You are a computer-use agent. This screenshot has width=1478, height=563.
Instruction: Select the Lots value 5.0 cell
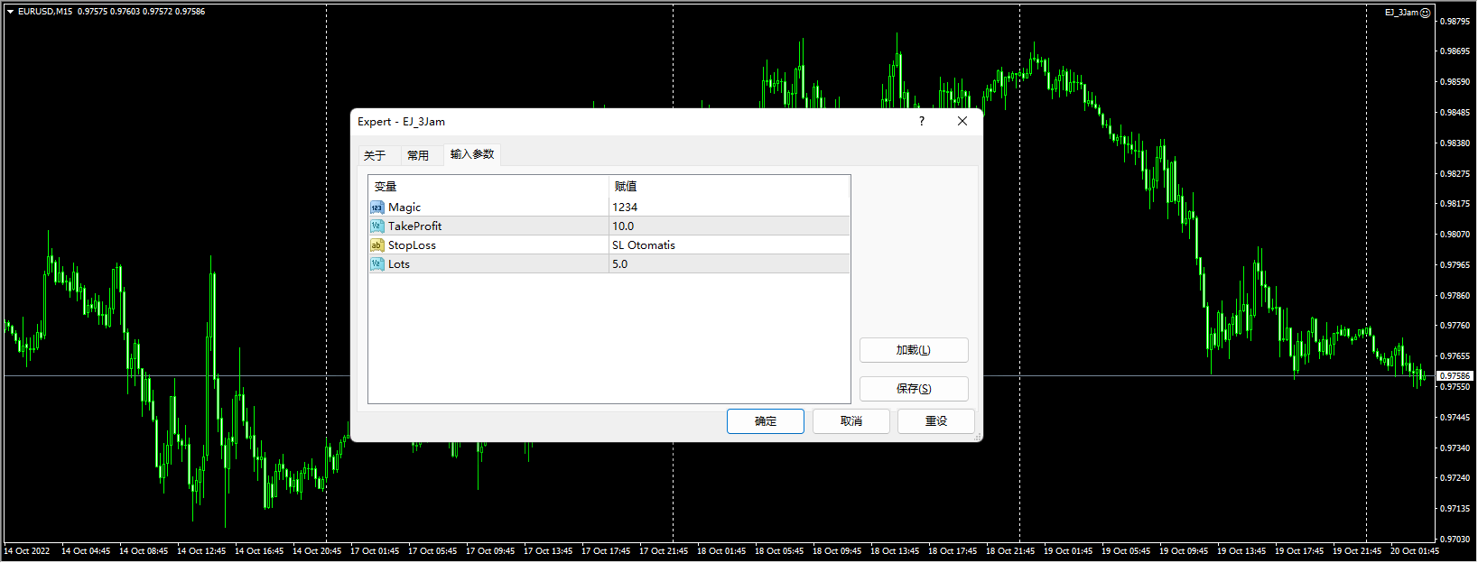(729, 264)
